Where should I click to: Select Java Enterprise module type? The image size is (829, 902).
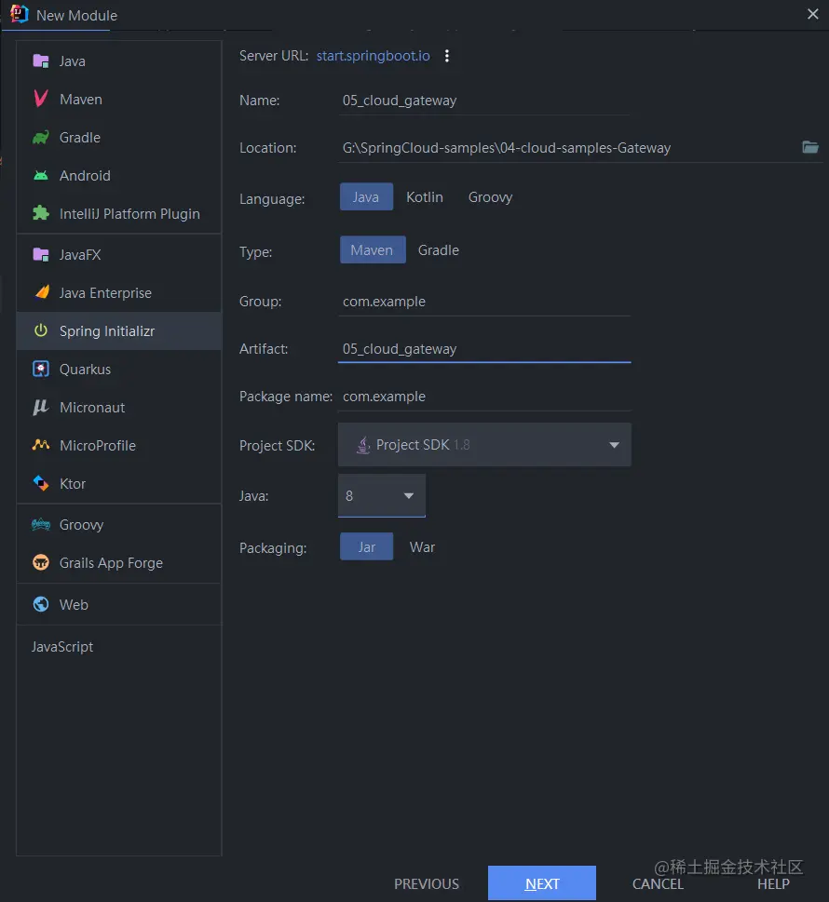coord(105,293)
